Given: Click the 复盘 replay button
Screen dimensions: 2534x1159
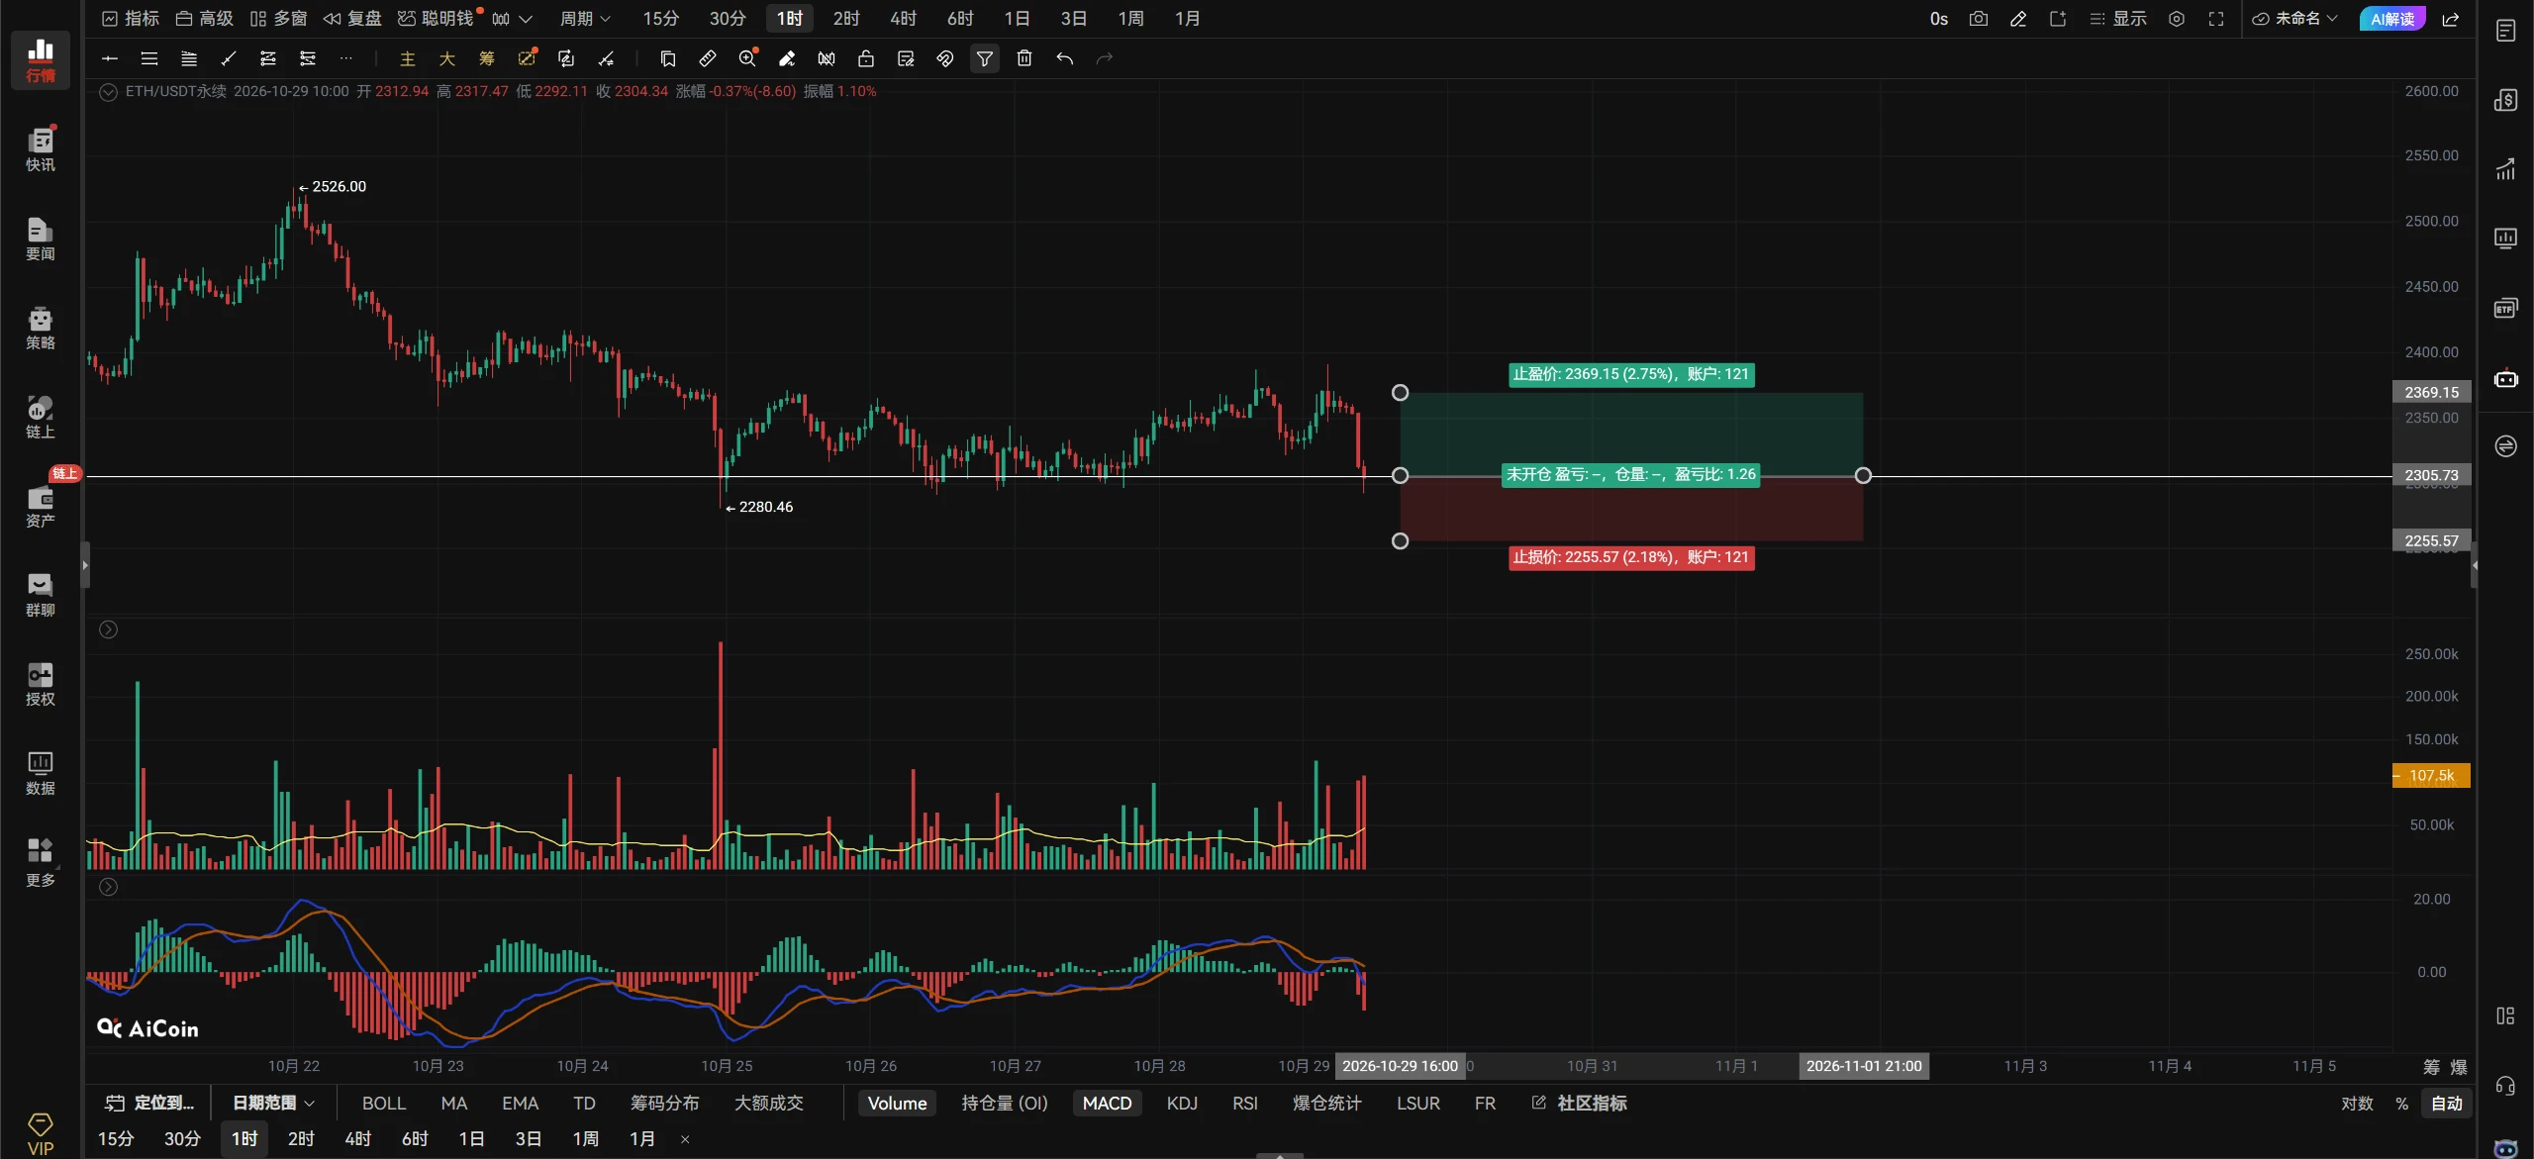Looking at the screenshot, I should pyautogui.click(x=352, y=19).
